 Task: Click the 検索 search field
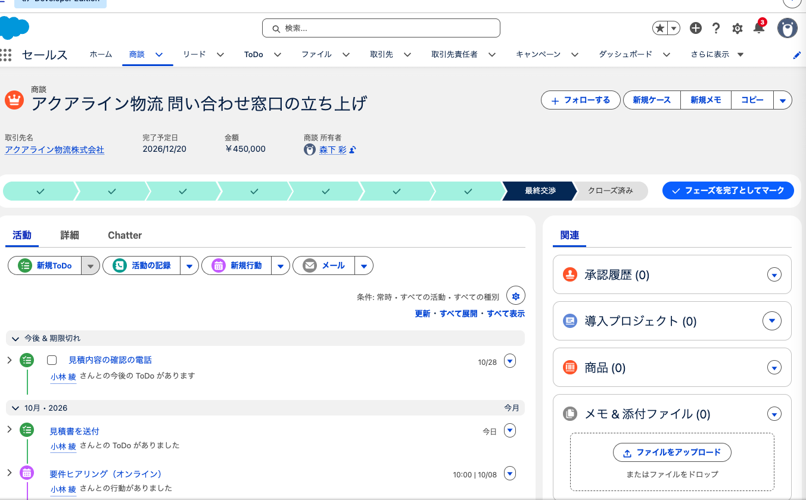point(381,28)
